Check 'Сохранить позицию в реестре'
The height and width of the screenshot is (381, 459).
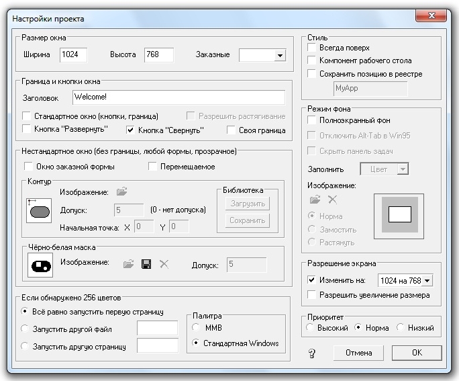click(x=311, y=73)
